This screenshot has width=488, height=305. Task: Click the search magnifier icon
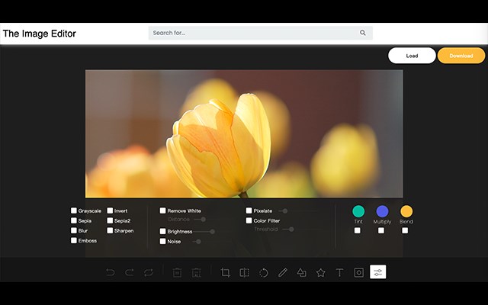pos(363,33)
